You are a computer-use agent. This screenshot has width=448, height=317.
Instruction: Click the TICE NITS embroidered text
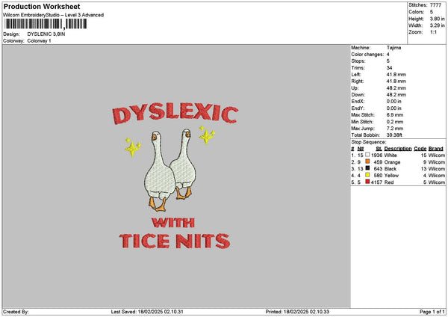pos(175,241)
